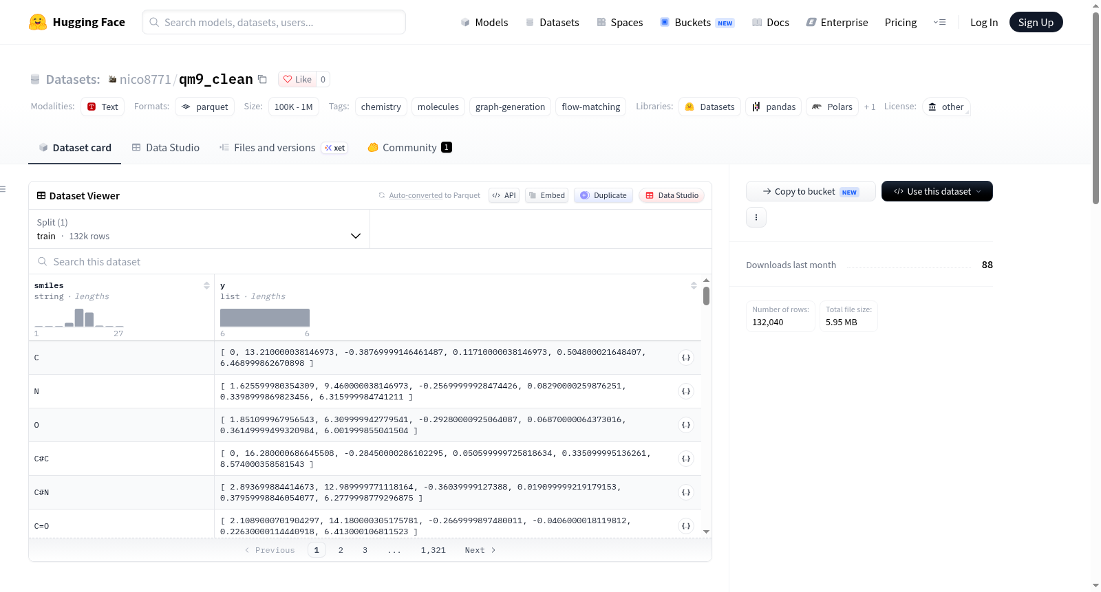
Task: Open Docs in top navigation
Action: pos(771,22)
